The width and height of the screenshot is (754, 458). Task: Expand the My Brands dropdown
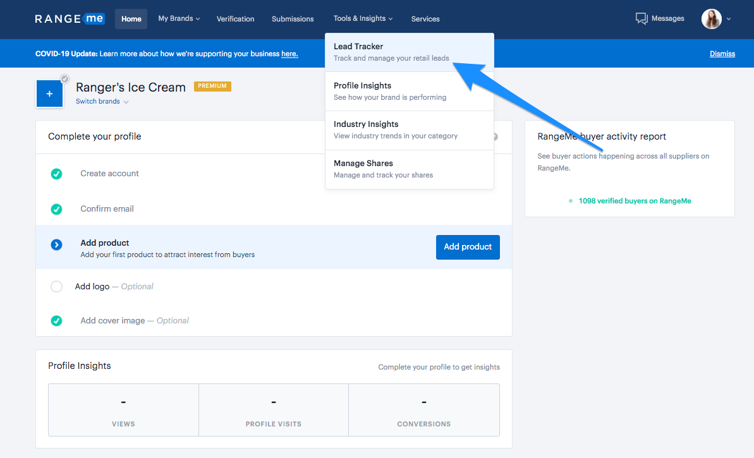[179, 19]
